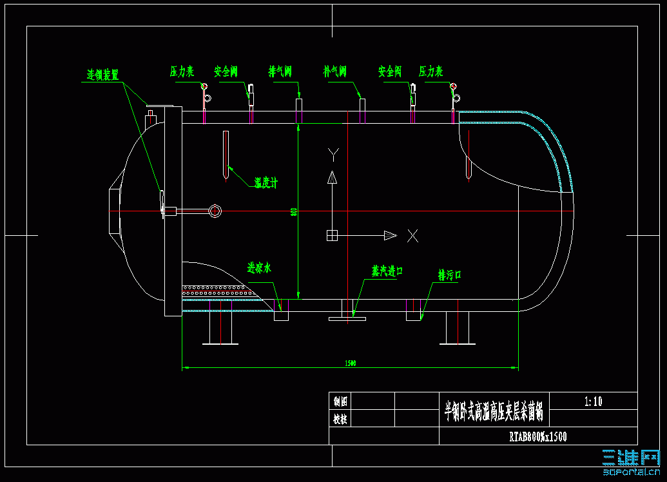Click the UCS origin square marker
The width and height of the screenshot is (667, 482).
click(x=333, y=236)
